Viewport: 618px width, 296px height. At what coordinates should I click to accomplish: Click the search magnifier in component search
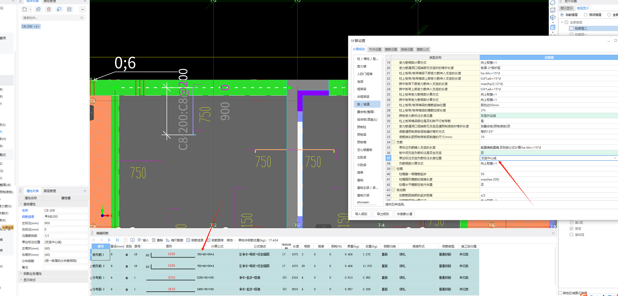[82, 18]
